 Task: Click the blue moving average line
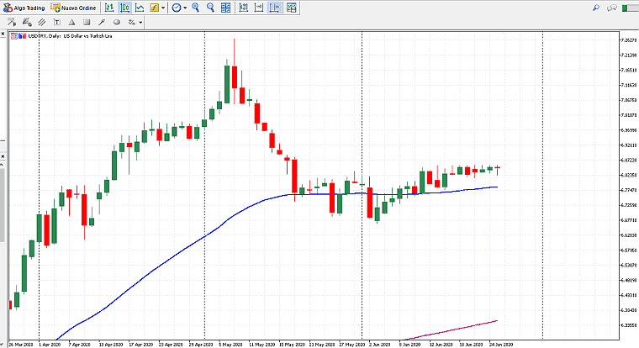(x=168, y=261)
